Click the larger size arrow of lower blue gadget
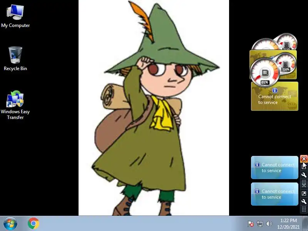The width and height of the screenshot is (308, 231). [304, 194]
